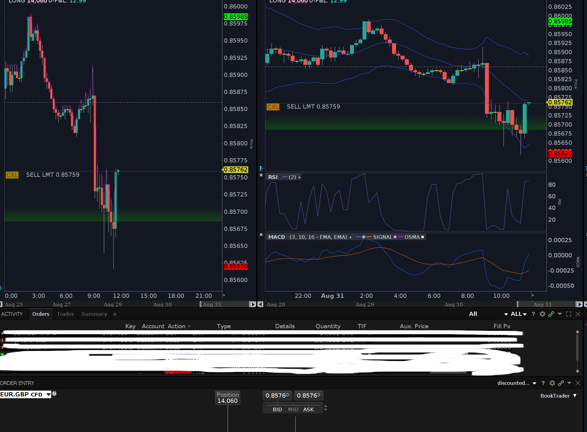Viewport: 587px width, 432px height.
Task: Click the Activity panel green link icon
Action: click(551, 314)
